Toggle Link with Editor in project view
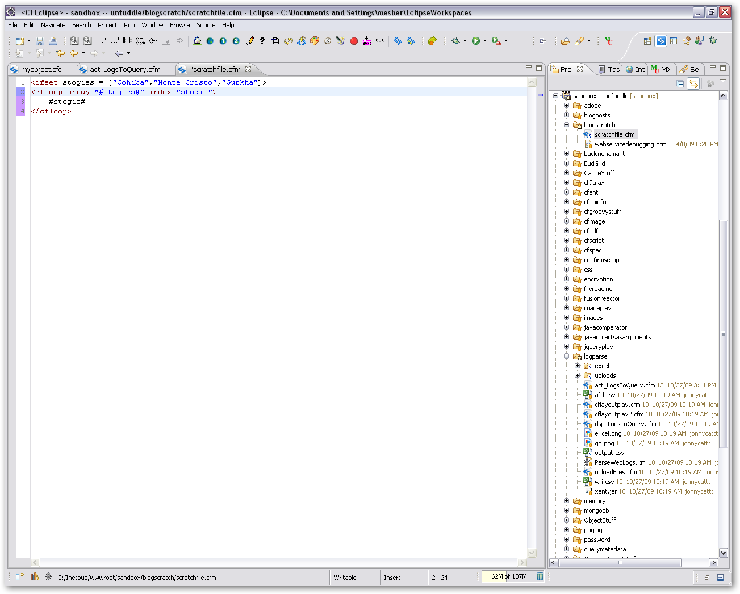 (693, 83)
